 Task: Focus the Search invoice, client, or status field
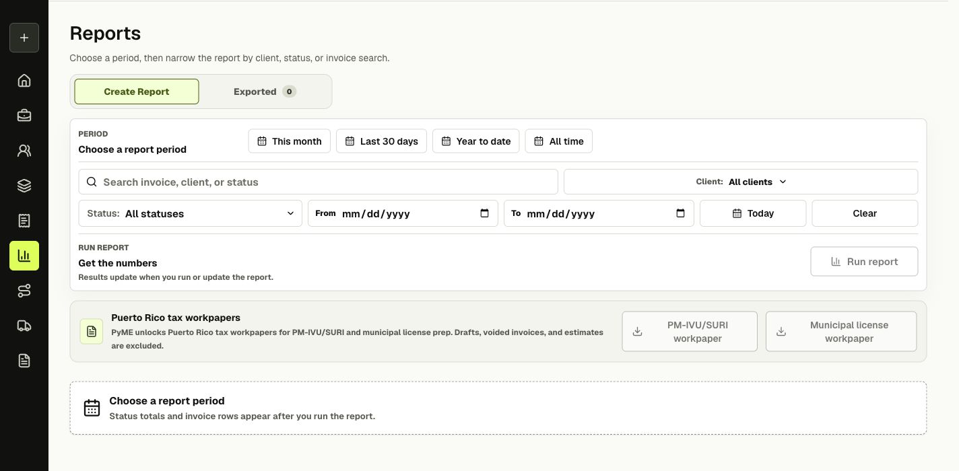tap(319, 182)
